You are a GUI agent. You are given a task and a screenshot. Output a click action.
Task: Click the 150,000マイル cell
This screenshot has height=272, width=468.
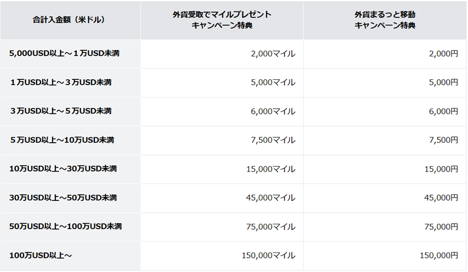pyautogui.click(x=268, y=255)
